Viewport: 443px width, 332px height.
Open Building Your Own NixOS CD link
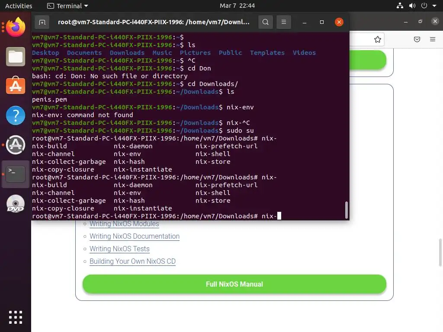coord(132,262)
